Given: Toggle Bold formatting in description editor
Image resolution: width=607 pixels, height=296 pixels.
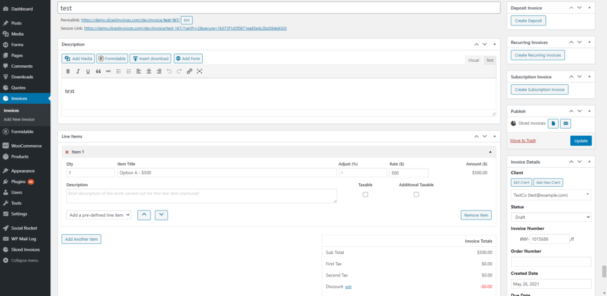Looking at the screenshot, I should 68,71.
